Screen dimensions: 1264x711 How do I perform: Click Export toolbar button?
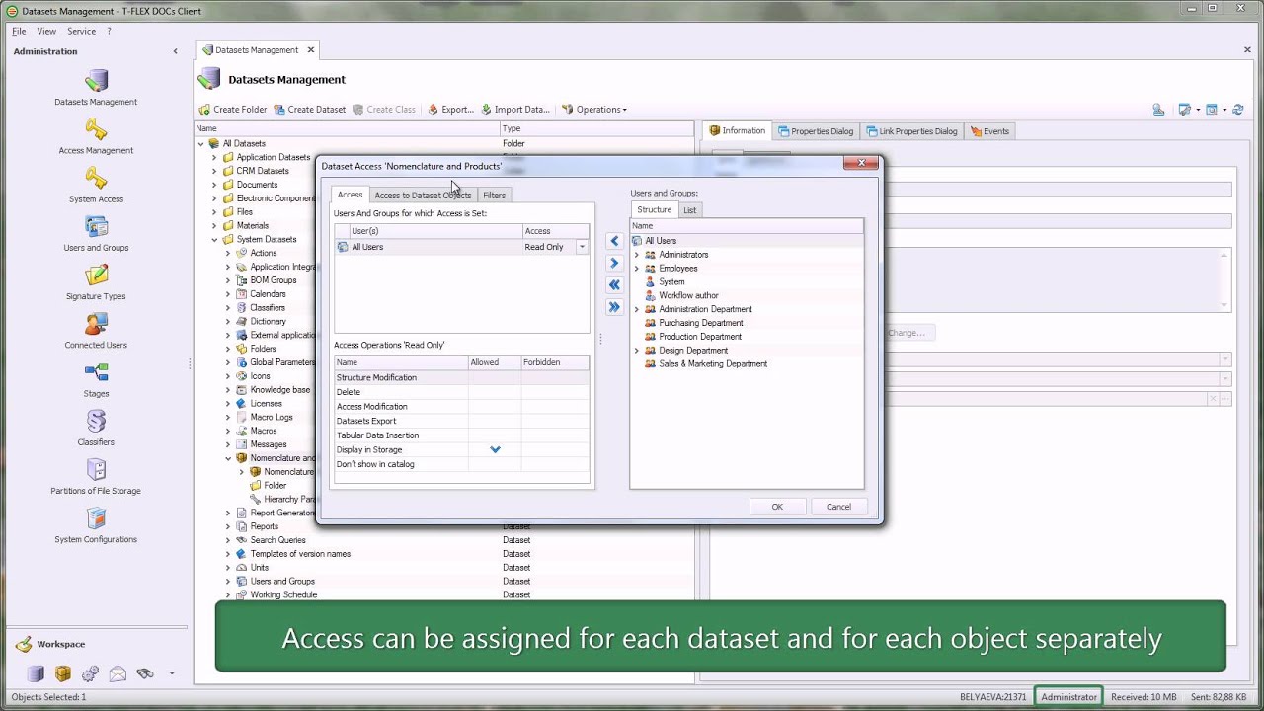pos(450,110)
